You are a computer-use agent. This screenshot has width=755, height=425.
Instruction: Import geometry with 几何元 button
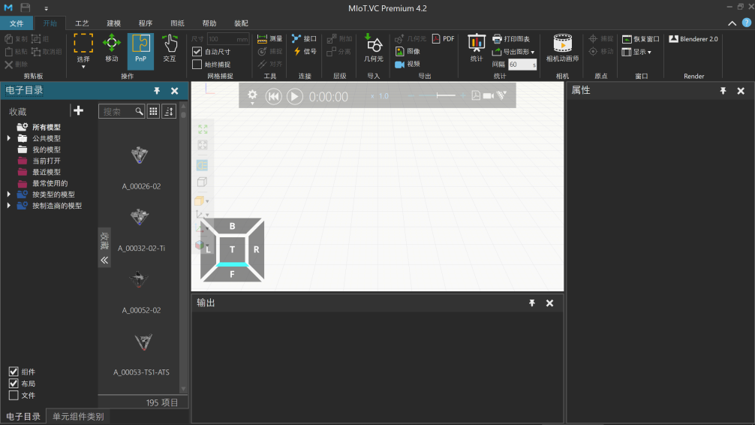pyautogui.click(x=373, y=49)
